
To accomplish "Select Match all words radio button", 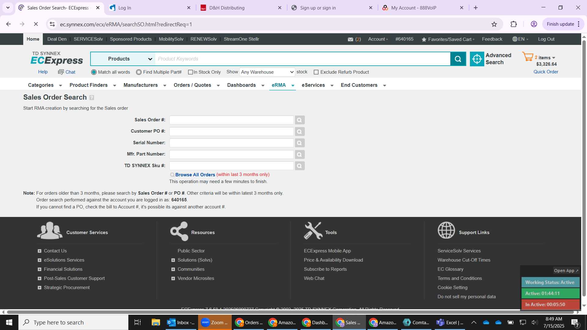I will pos(94,72).
